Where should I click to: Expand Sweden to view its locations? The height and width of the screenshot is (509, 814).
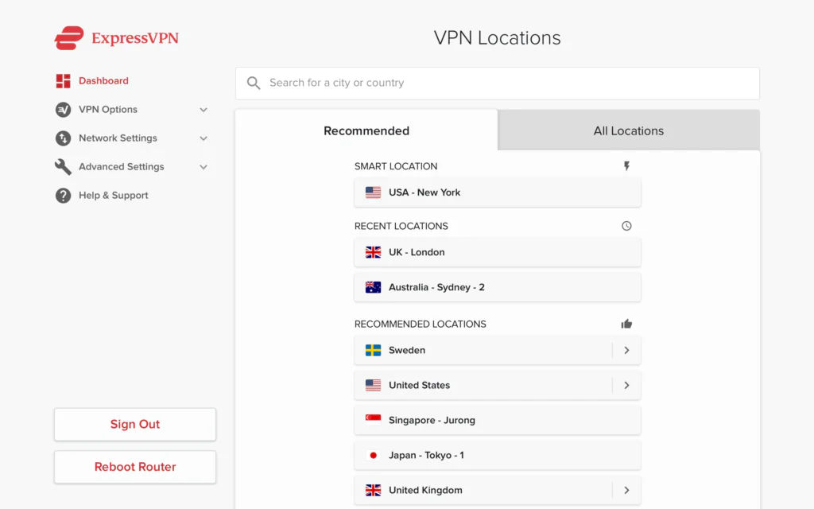(626, 350)
